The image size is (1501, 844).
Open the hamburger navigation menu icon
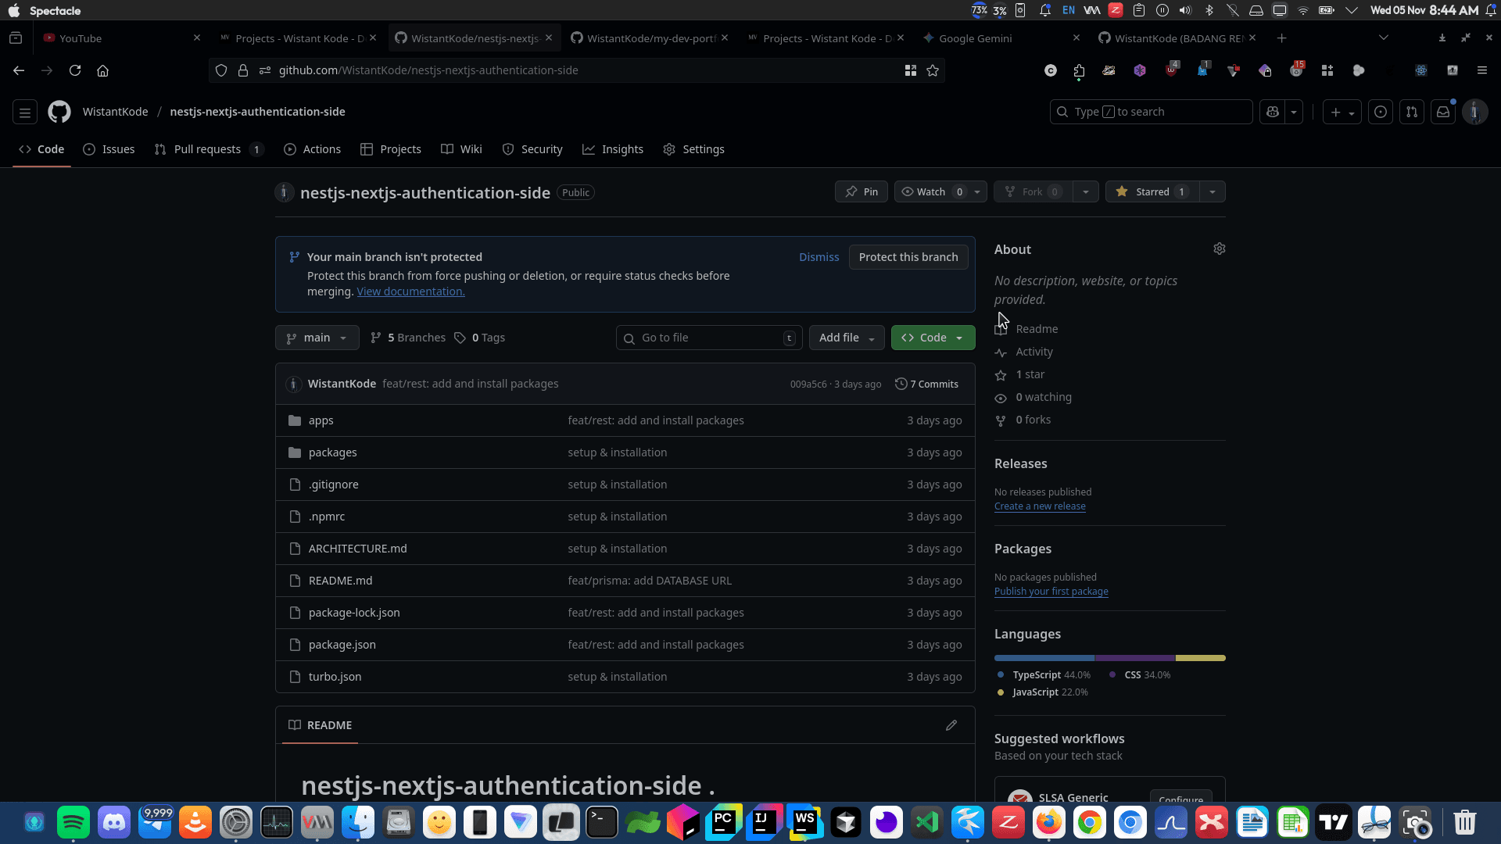25,113
